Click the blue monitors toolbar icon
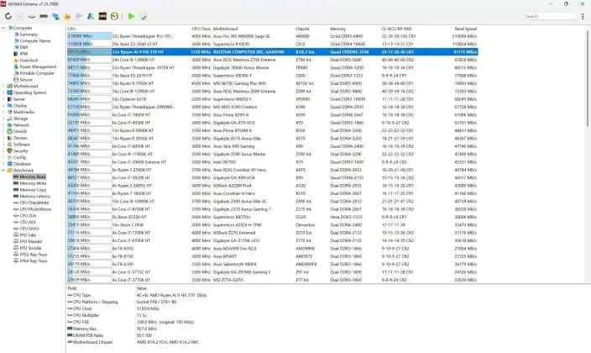 pyautogui.click(x=55, y=16)
